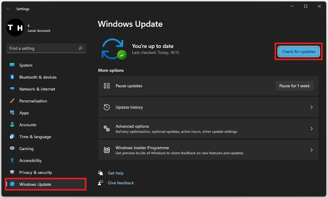The width and height of the screenshot is (328, 198).
Task: Click the Pause updates label
Action: pos(129,86)
